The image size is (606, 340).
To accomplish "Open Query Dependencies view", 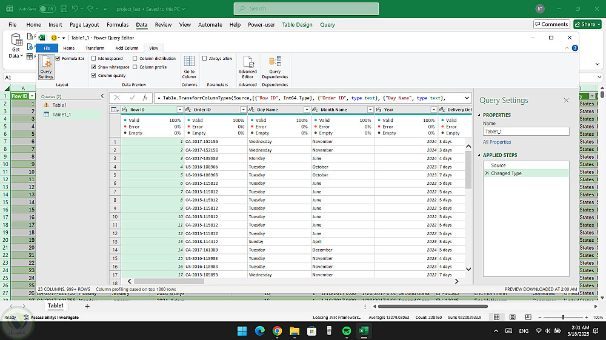I will tap(275, 67).
